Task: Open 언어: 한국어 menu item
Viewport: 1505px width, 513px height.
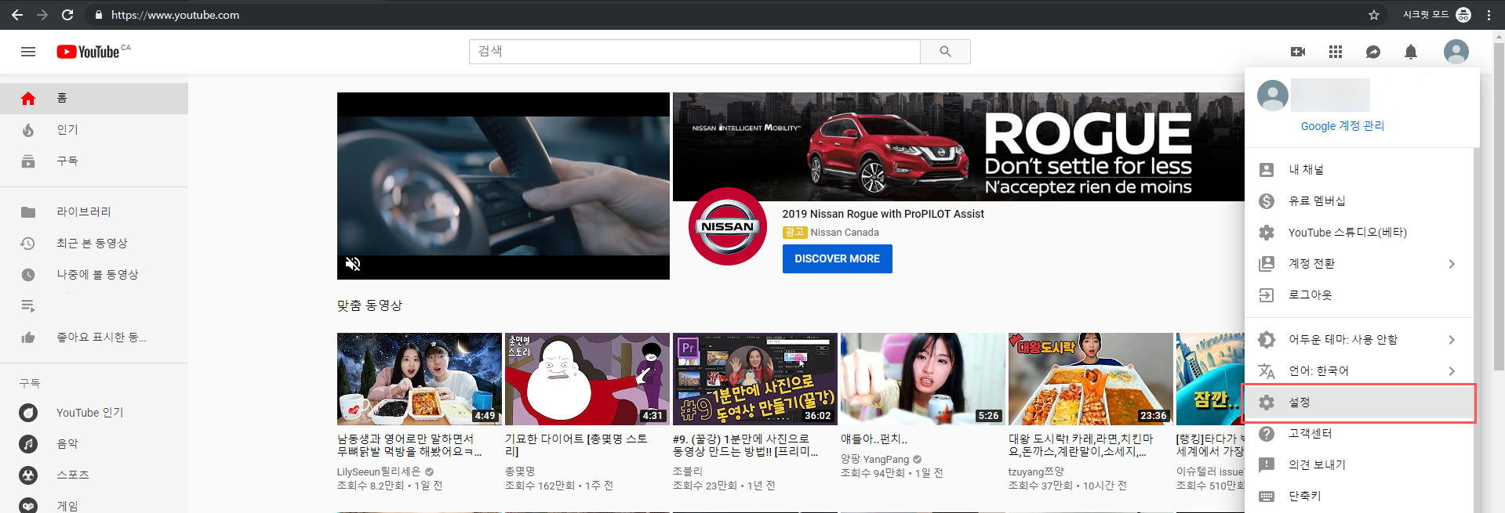Action: 1358,371
